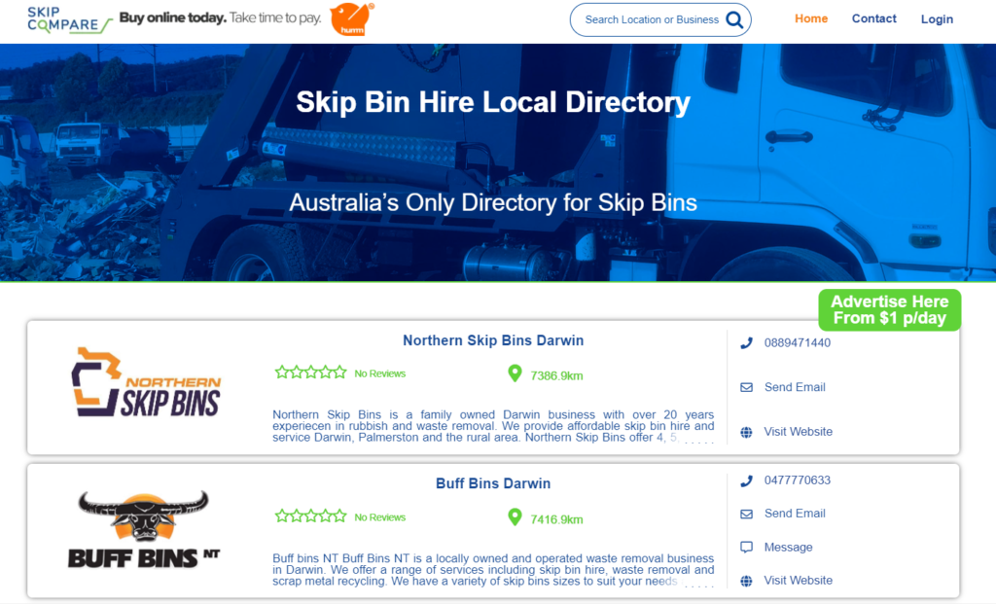The width and height of the screenshot is (996, 604).
Task: Click the 7416.9km distance text
Action: pyautogui.click(x=556, y=519)
